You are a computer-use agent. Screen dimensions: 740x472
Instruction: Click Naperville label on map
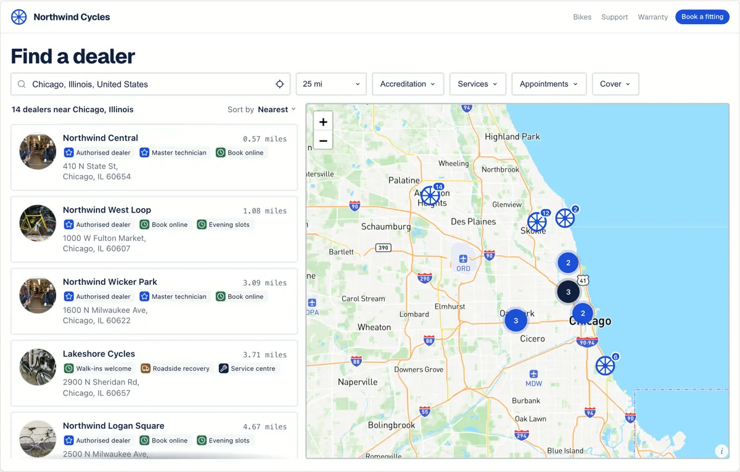[358, 382]
